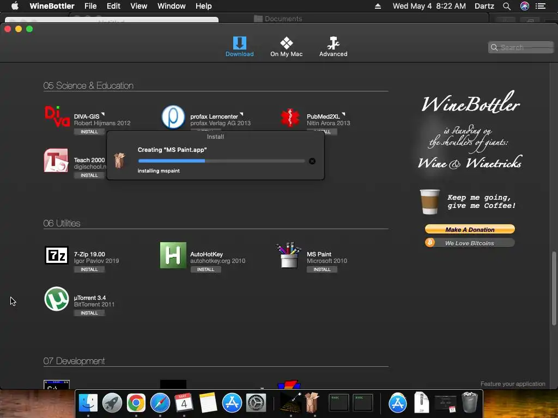
Task: Install 7-Zip 19.00
Action: pos(89,269)
